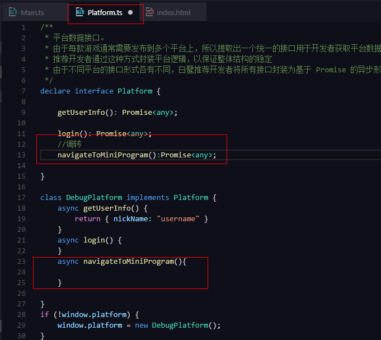Click the TS file icon on Platform.ts tab

click(x=80, y=12)
